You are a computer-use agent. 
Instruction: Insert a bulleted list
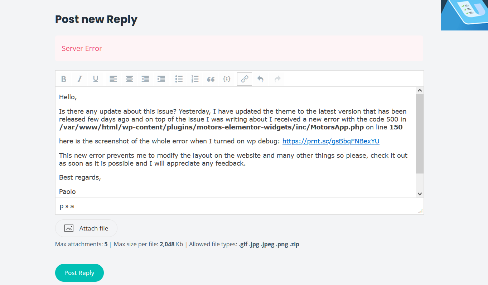[x=179, y=79]
